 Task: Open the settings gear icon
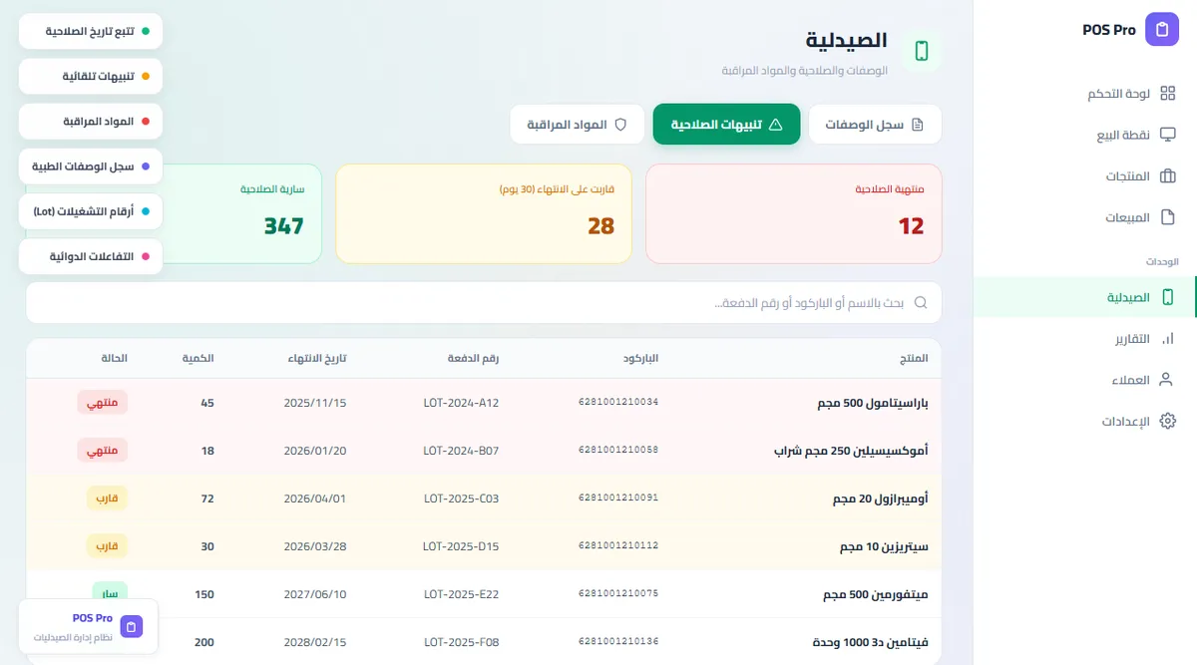point(1167,422)
